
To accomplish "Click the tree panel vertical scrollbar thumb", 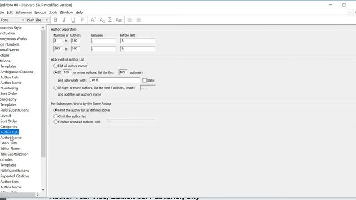I will pyautogui.click(x=43, y=94).
